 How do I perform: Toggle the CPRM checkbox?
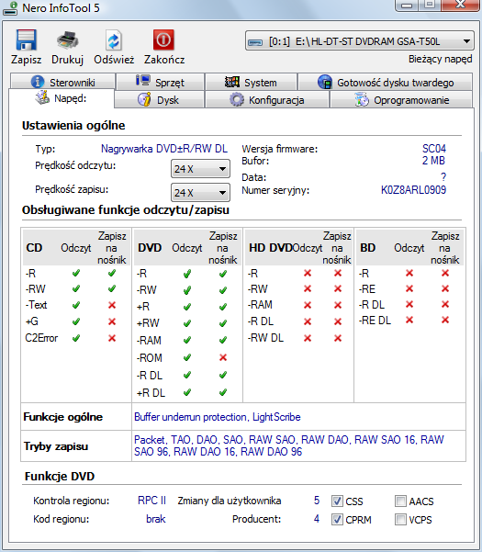337,519
